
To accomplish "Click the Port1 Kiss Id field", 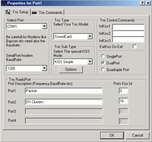I will (124, 91).
